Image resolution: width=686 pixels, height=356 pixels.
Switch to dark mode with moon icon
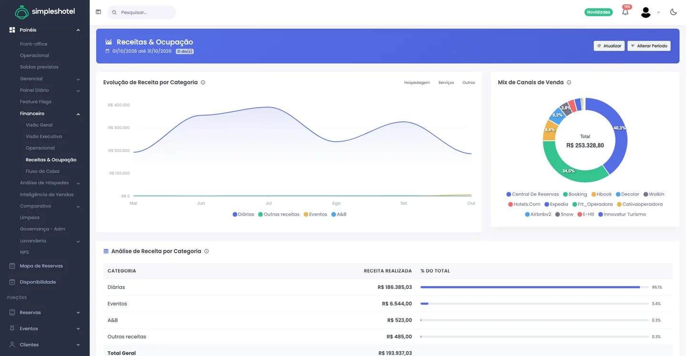pos(673,12)
